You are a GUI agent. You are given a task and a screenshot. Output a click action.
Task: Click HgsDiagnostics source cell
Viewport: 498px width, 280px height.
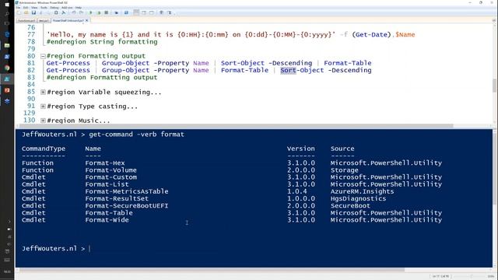click(358, 198)
